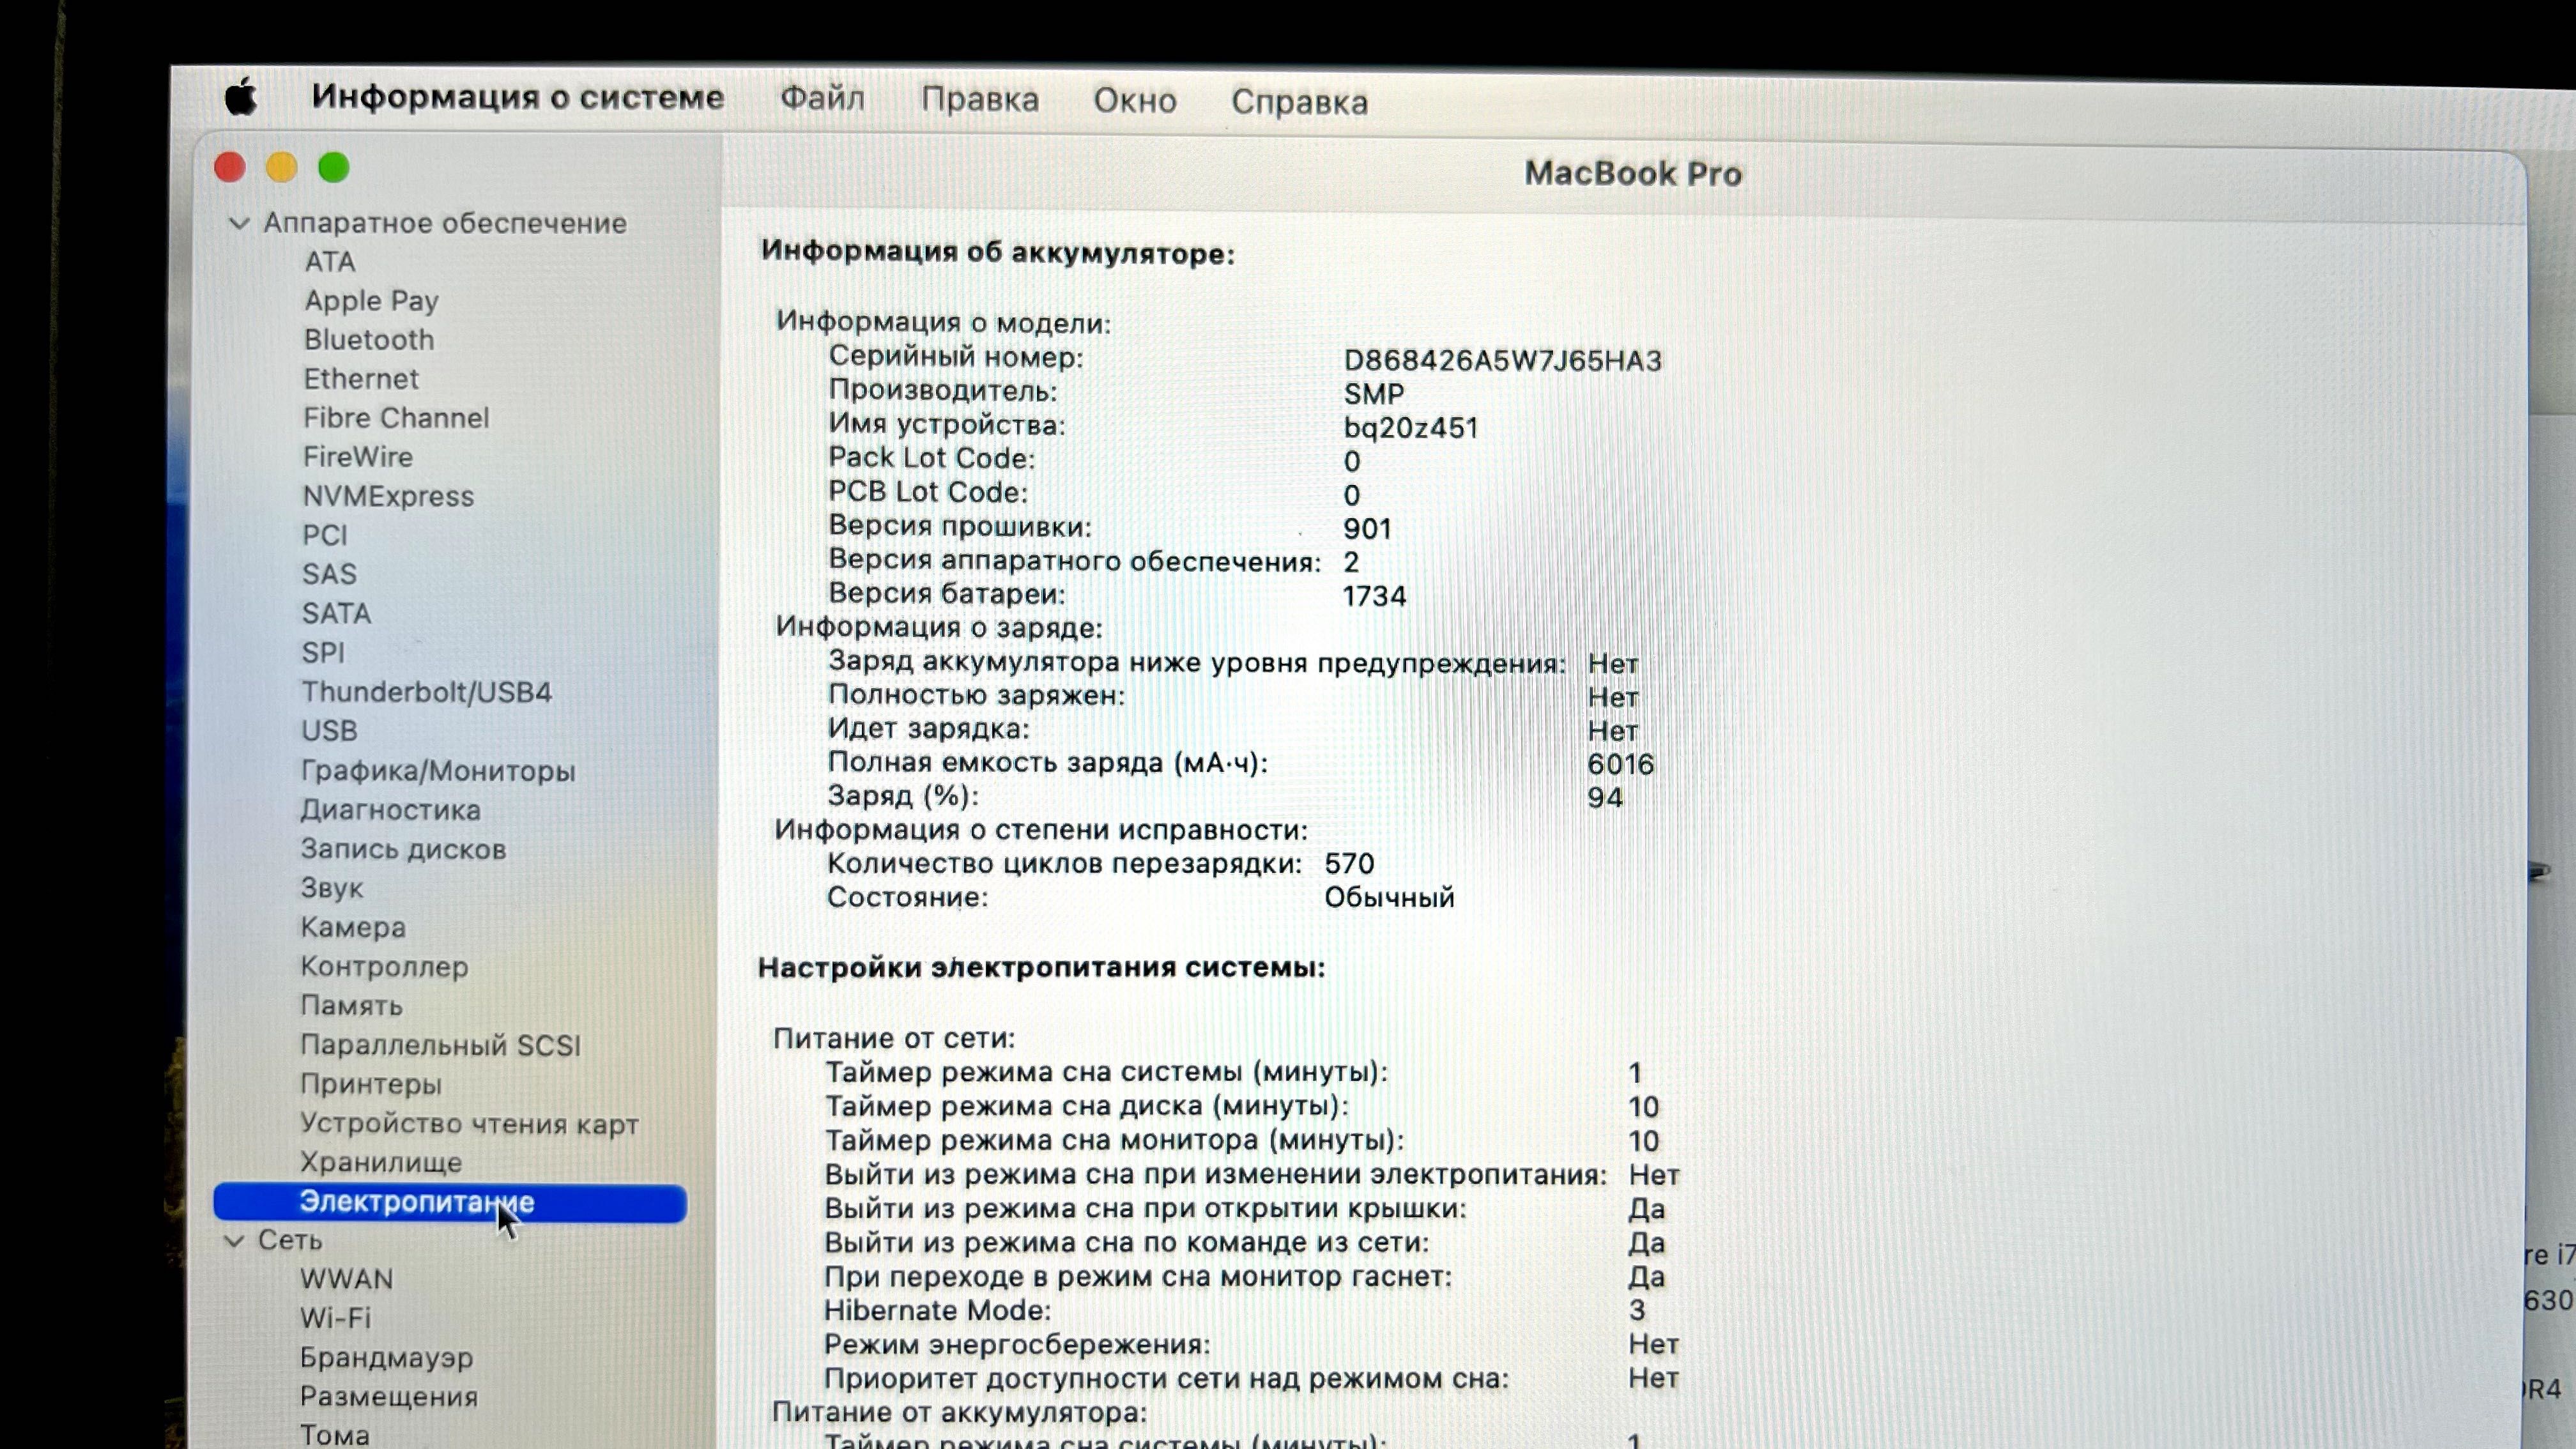Image resolution: width=2576 pixels, height=1449 pixels.
Task: Open the Информация о системе app menu
Action: tap(517, 97)
